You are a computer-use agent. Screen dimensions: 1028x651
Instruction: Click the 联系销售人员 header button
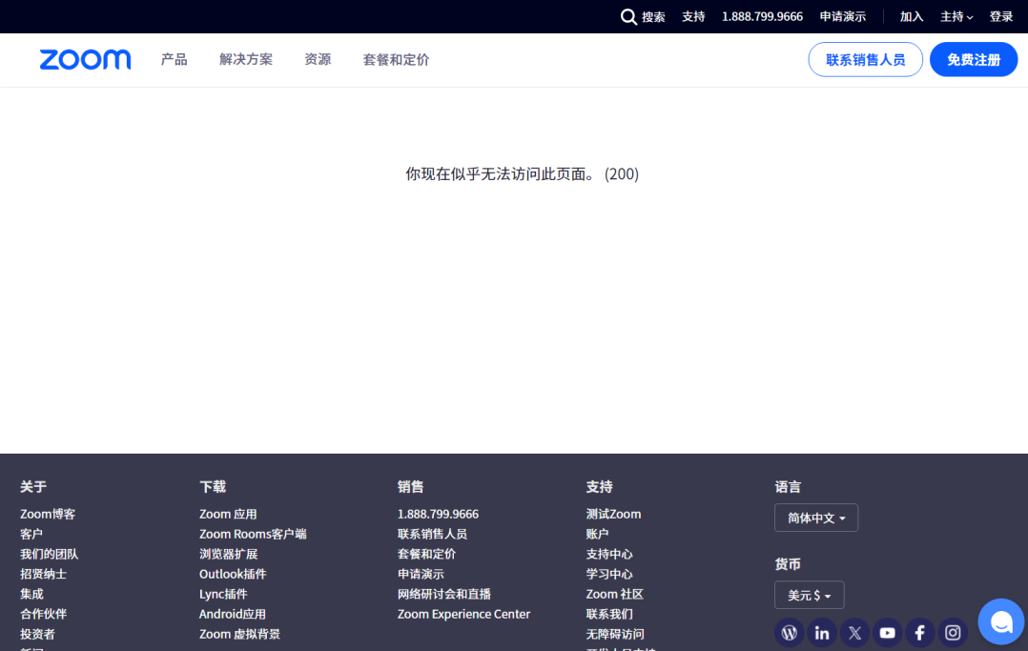tap(865, 59)
